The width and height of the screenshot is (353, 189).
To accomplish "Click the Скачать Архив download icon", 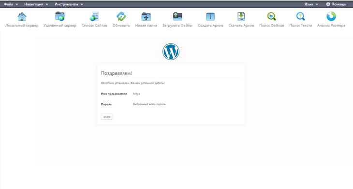I will 241,16.
